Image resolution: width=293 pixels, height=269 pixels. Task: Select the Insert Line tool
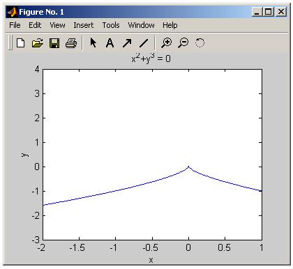(x=144, y=43)
